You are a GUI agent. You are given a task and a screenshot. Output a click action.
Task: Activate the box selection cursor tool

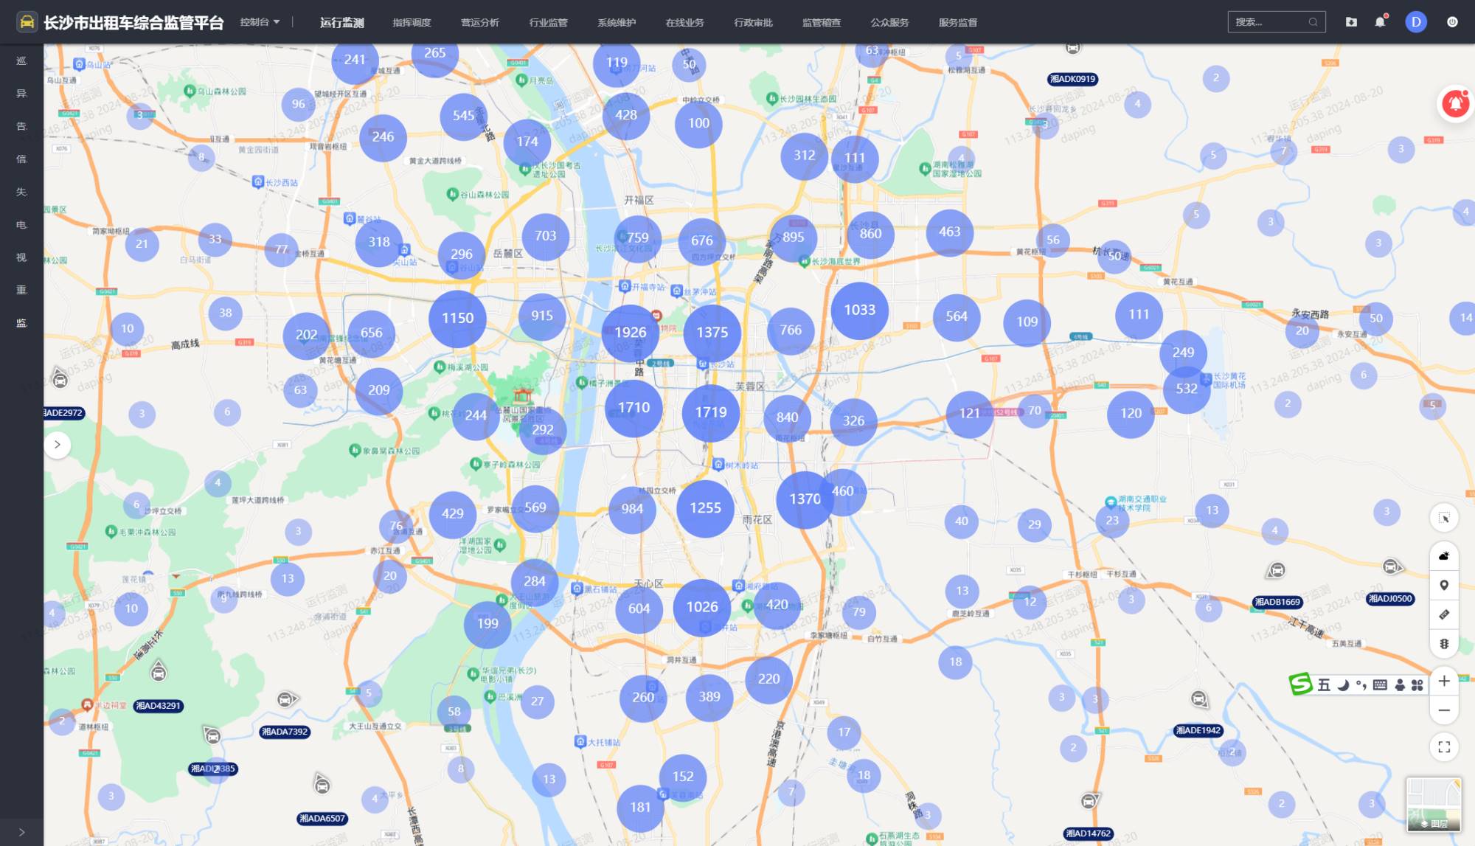pos(1444,518)
